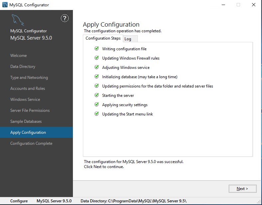Click green check beside Applying security settings

(x=97, y=104)
